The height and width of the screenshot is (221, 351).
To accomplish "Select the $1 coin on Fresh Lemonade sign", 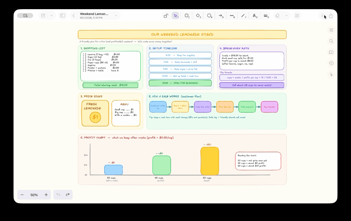I will 95,117.
